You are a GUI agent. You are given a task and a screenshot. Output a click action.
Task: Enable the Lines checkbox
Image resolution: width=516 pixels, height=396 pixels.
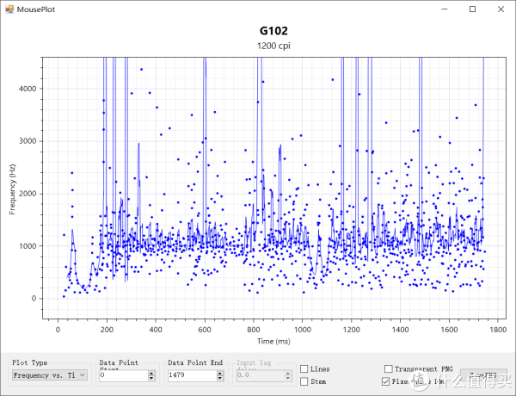[304, 368]
